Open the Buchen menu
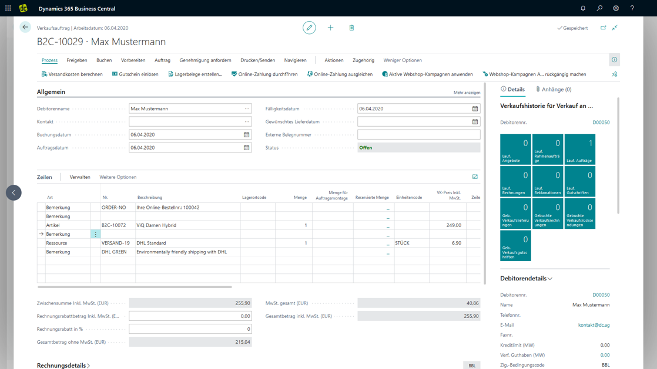The width and height of the screenshot is (657, 369). point(104,60)
